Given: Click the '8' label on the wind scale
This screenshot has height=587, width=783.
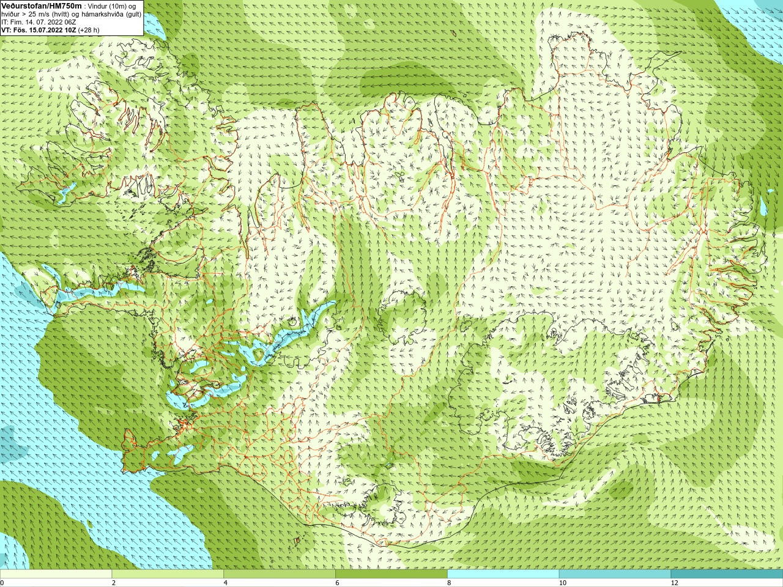Looking at the screenshot, I should 449,583.
